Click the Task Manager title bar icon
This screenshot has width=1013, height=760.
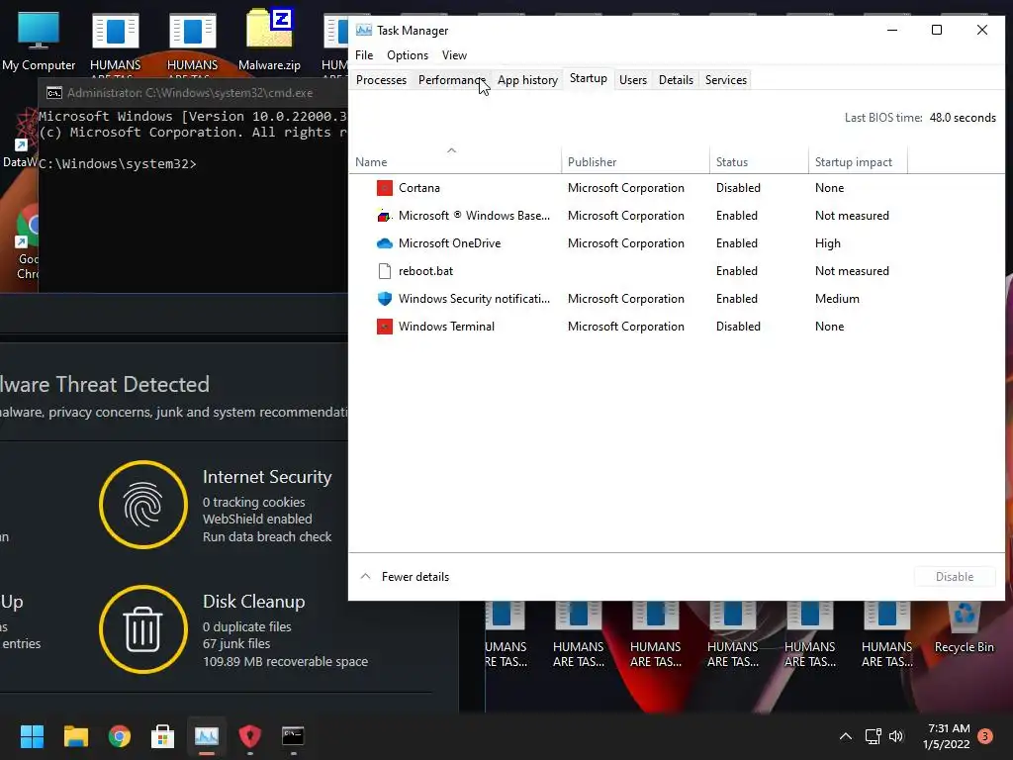364,31
